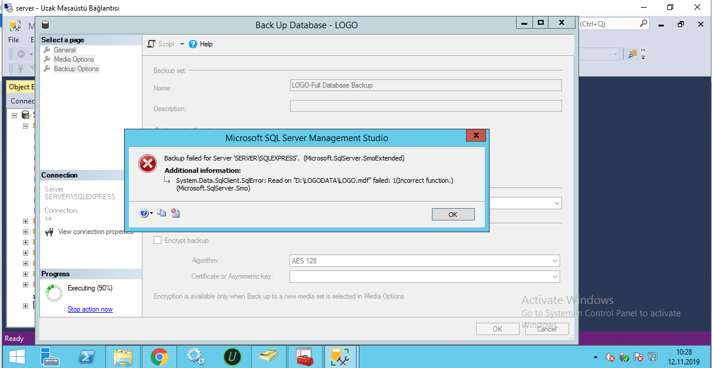Click OK in the backup failed error dialog

tap(453, 214)
